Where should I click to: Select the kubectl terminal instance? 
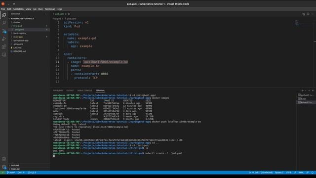pyautogui.click(x=306, y=102)
